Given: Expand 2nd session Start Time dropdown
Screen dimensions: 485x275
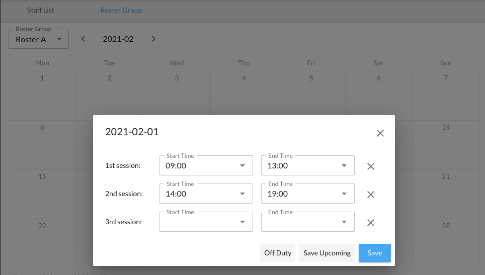Looking at the screenshot, I should click(206, 194).
